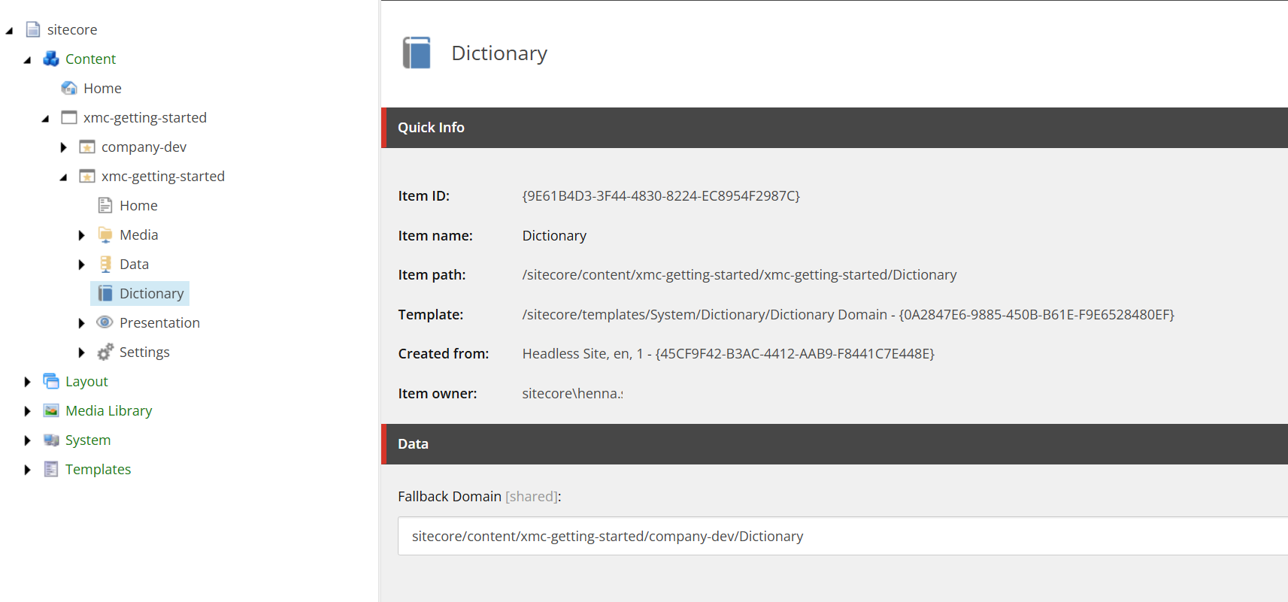The width and height of the screenshot is (1288, 602).
Task: Click the Settings gears icon
Action: click(x=105, y=352)
